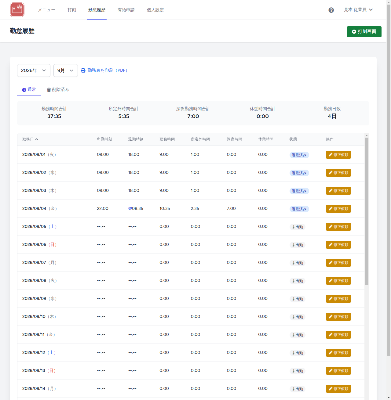Click the printer icon for PDF timesheet
Viewport: 391px width, 400px height.
click(83, 70)
